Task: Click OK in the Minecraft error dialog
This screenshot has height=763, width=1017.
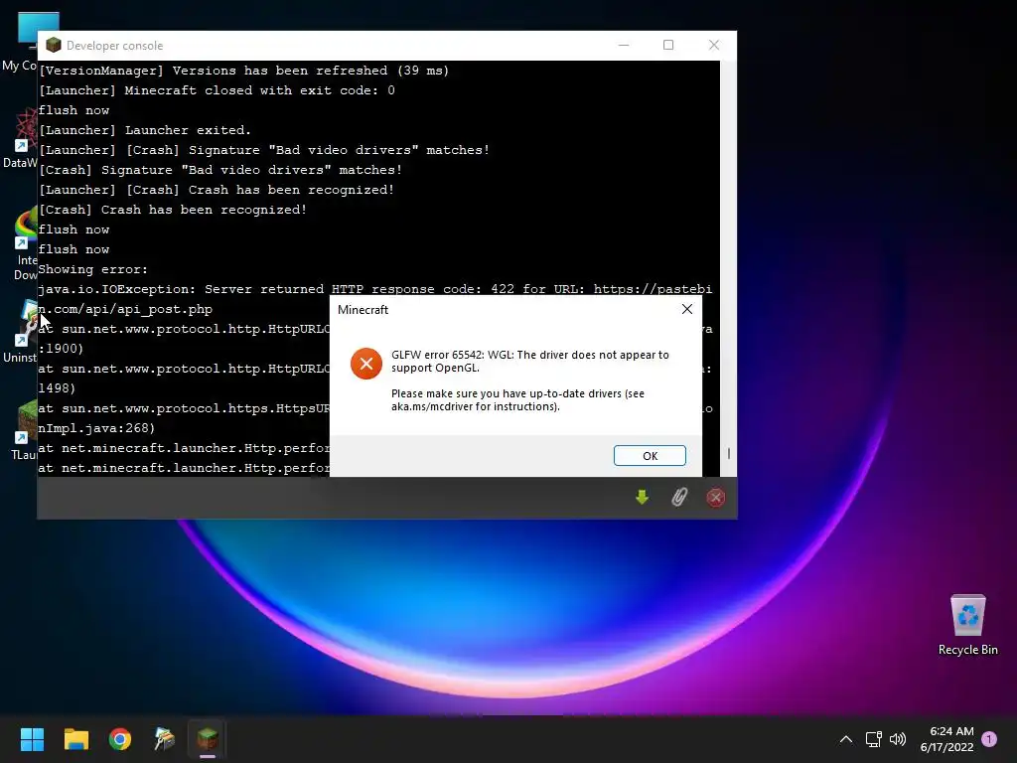Action: tap(650, 455)
